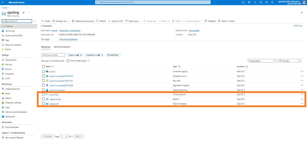
Task: Focus the Filter for any field box
Action: click(x=53, y=55)
